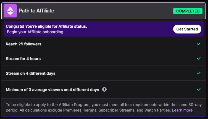The height and width of the screenshot is (119, 208).
Task: Click the Affiliate Program eligibility footnote text
Action: [x=104, y=107]
